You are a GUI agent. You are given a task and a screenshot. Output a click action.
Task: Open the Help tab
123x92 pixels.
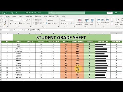[64, 16]
